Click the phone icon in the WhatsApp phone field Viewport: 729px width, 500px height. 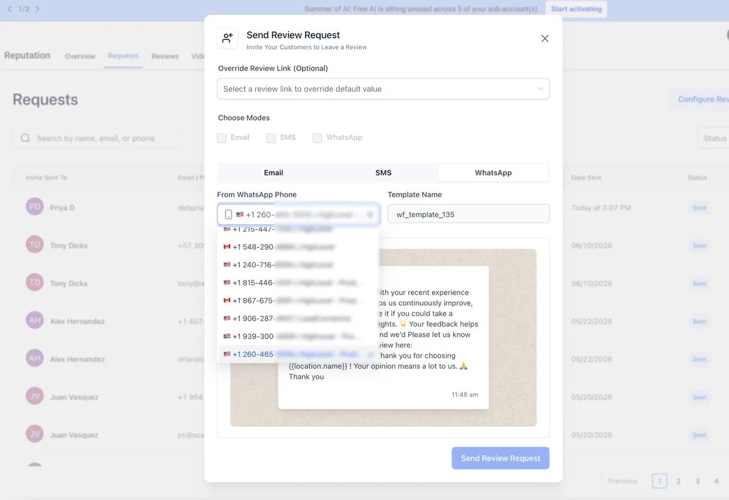tap(228, 215)
